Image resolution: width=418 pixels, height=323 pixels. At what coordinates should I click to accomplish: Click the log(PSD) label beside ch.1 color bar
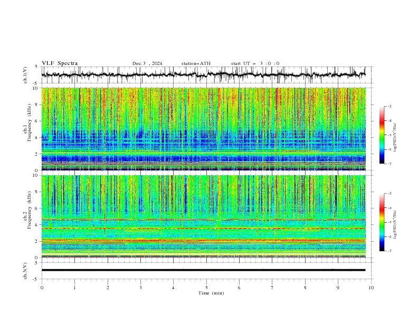tap(395, 138)
